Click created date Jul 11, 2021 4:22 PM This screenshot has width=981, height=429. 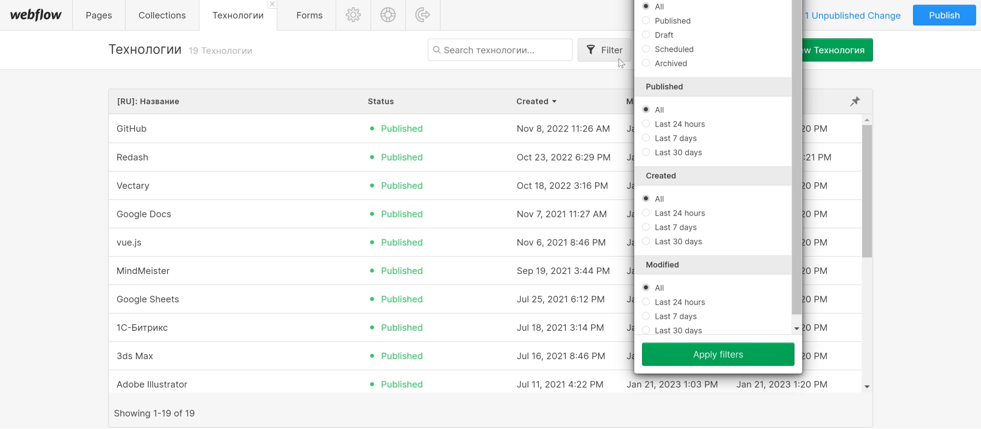pos(560,385)
